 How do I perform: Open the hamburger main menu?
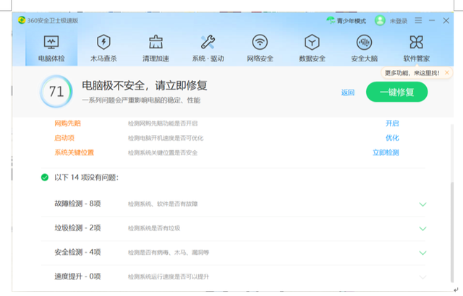(418, 20)
